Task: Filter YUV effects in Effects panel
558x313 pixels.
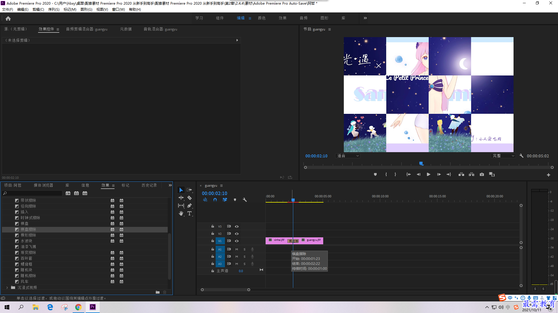Action: (85, 193)
